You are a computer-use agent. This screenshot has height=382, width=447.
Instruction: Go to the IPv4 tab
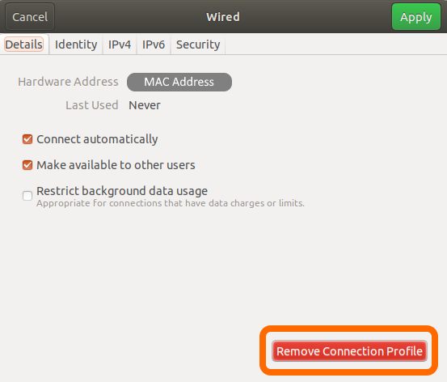click(120, 45)
